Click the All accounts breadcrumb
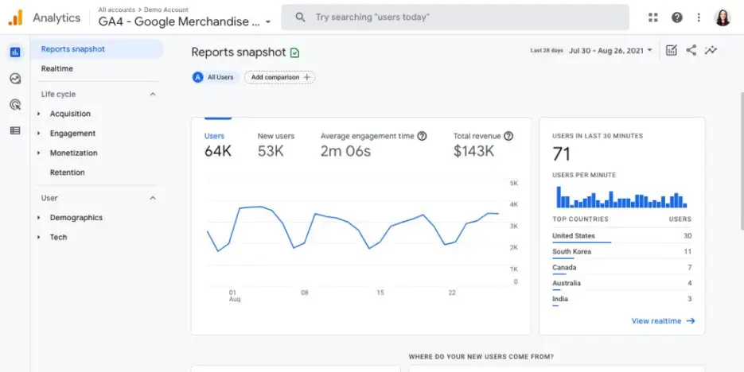The height and width of the screenshot is (372, 744). tap(117, 10)
